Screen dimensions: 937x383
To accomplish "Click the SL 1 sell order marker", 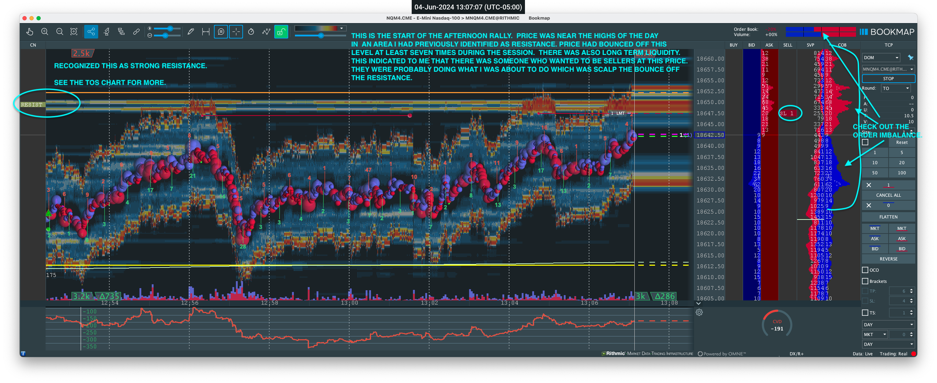I will point(788,114).
